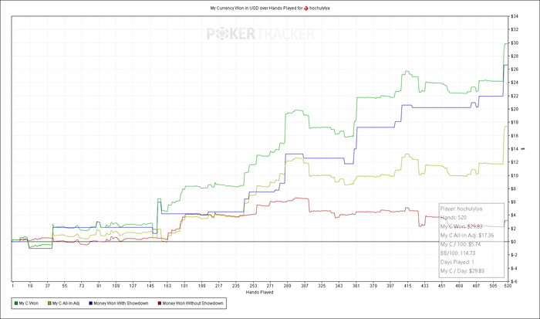Click the yellow My C All-In Adj swatch
Screen dimensions: 540x319
(x=49, y=304)
